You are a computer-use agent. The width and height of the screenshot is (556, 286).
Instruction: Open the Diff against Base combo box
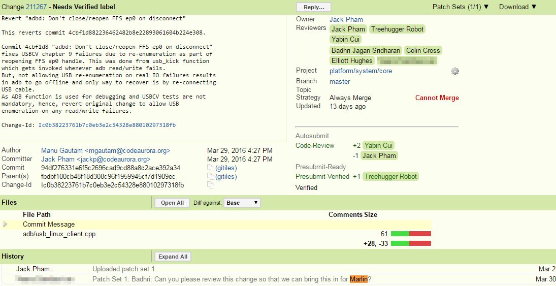(x=242, y=203)
